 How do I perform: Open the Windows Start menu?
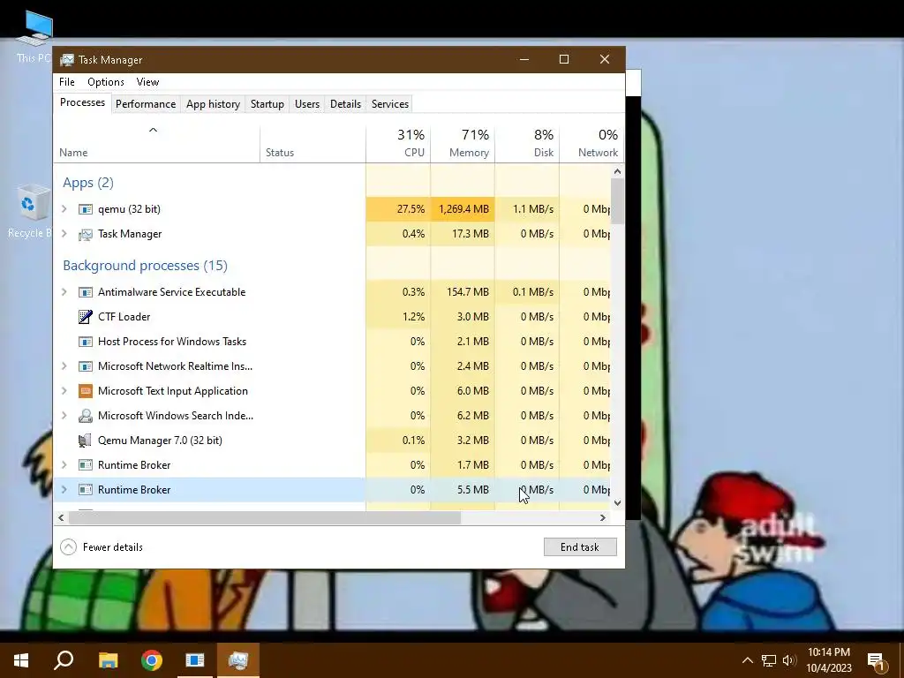(x=21, y=660)
